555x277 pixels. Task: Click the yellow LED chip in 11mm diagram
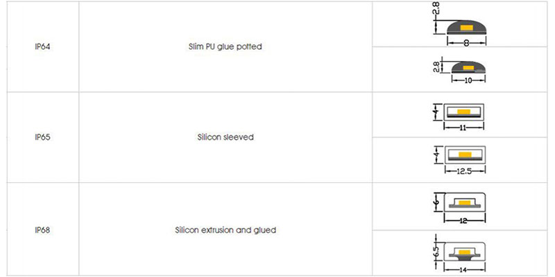(x=463, y=111)
